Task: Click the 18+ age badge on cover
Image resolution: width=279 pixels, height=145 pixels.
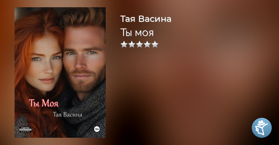Action: [97, 129]
